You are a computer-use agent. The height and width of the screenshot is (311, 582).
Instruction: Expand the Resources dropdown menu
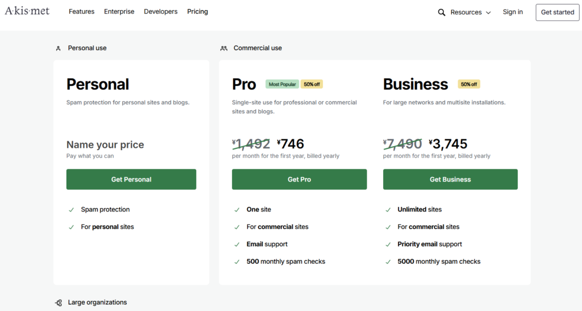[471, 13]
